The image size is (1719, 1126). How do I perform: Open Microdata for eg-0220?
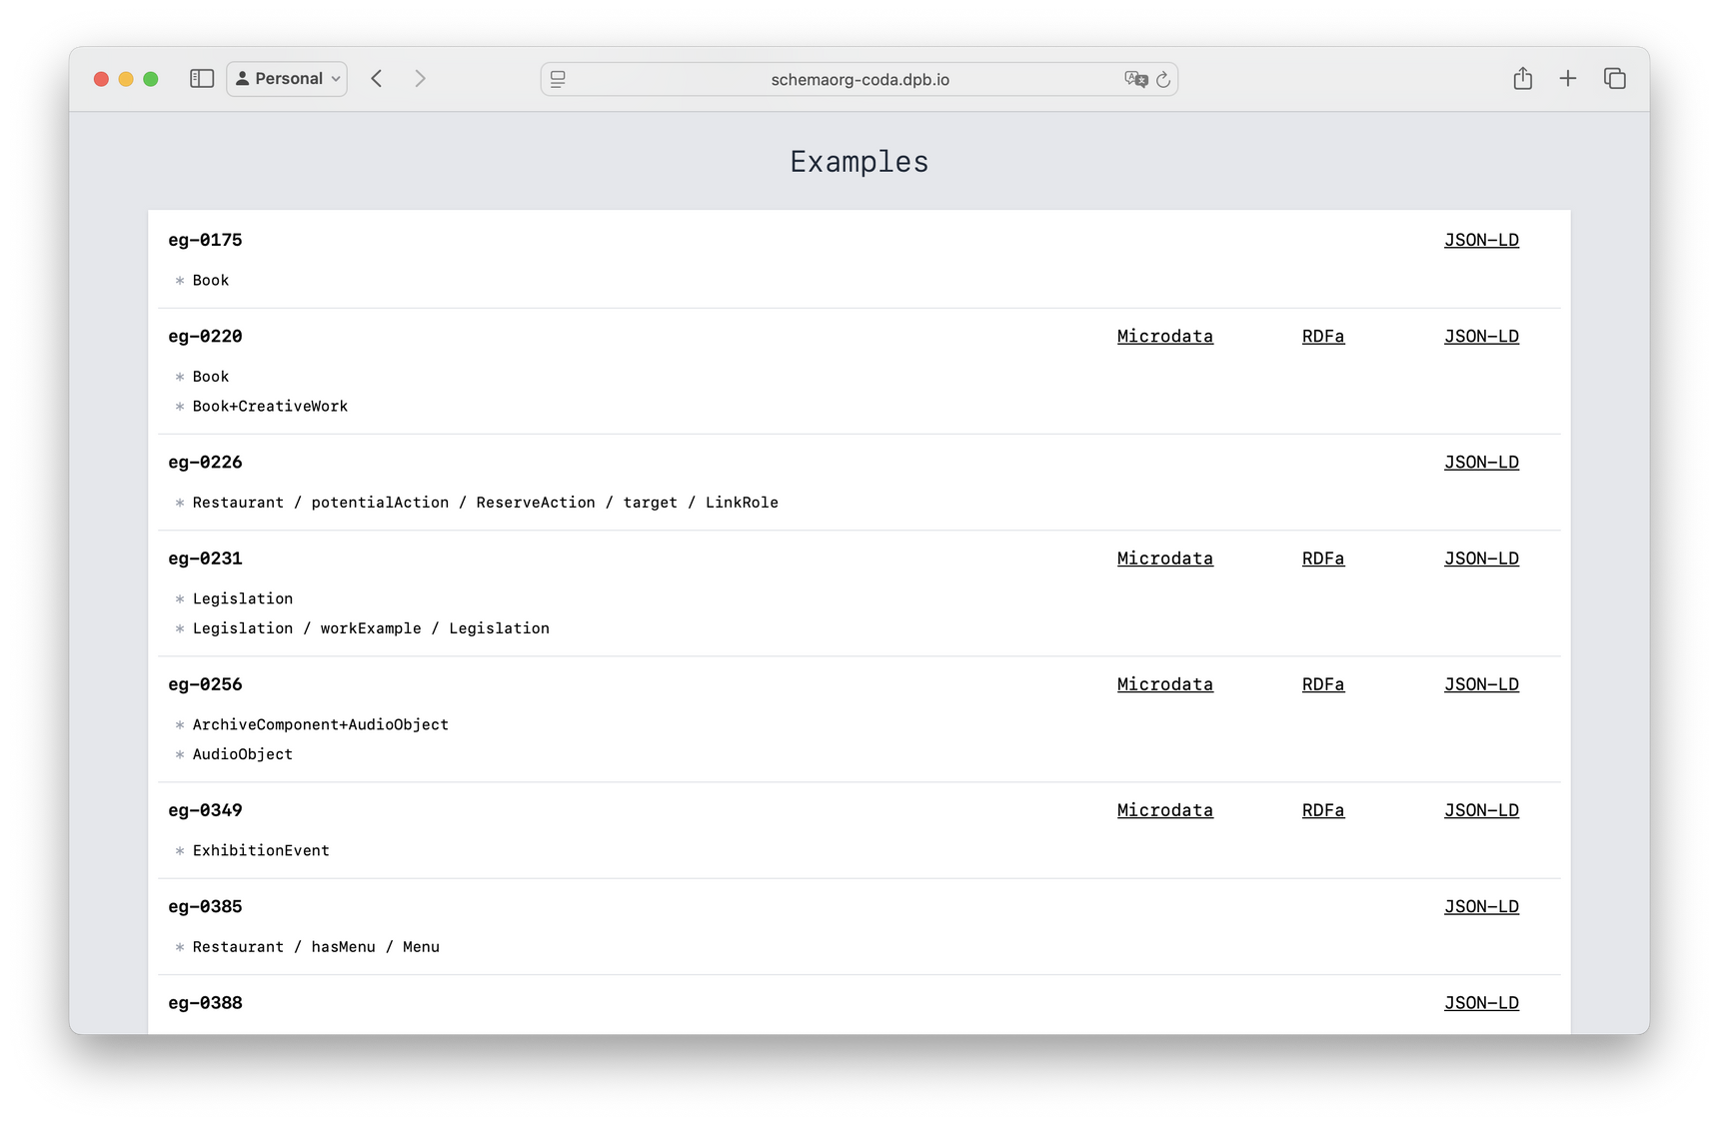pos(1164,336)
